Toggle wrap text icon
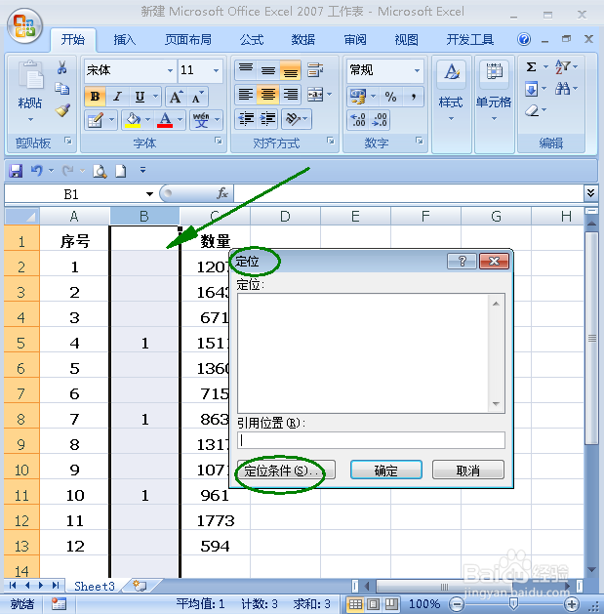This screenshot has width=604, height=614. 315,70
